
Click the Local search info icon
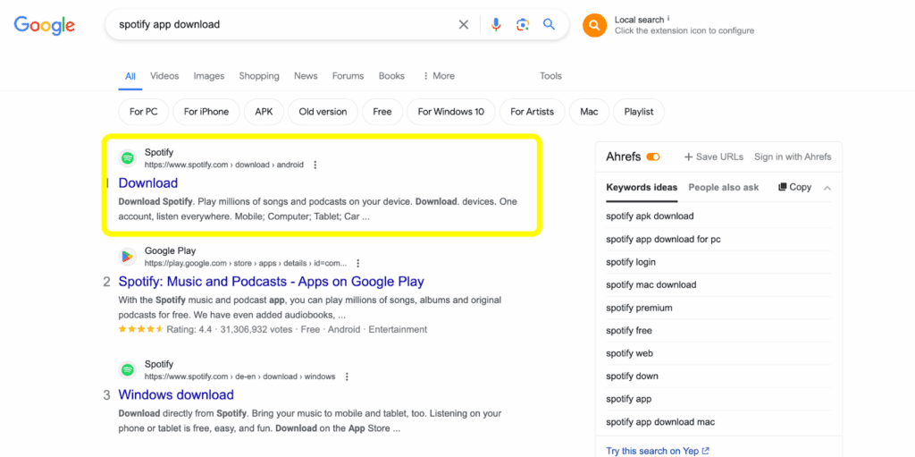pos(668,18)
